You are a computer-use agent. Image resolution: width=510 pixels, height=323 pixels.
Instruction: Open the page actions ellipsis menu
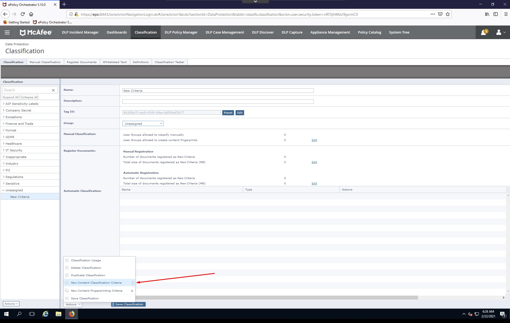click(x=433, y=14)
